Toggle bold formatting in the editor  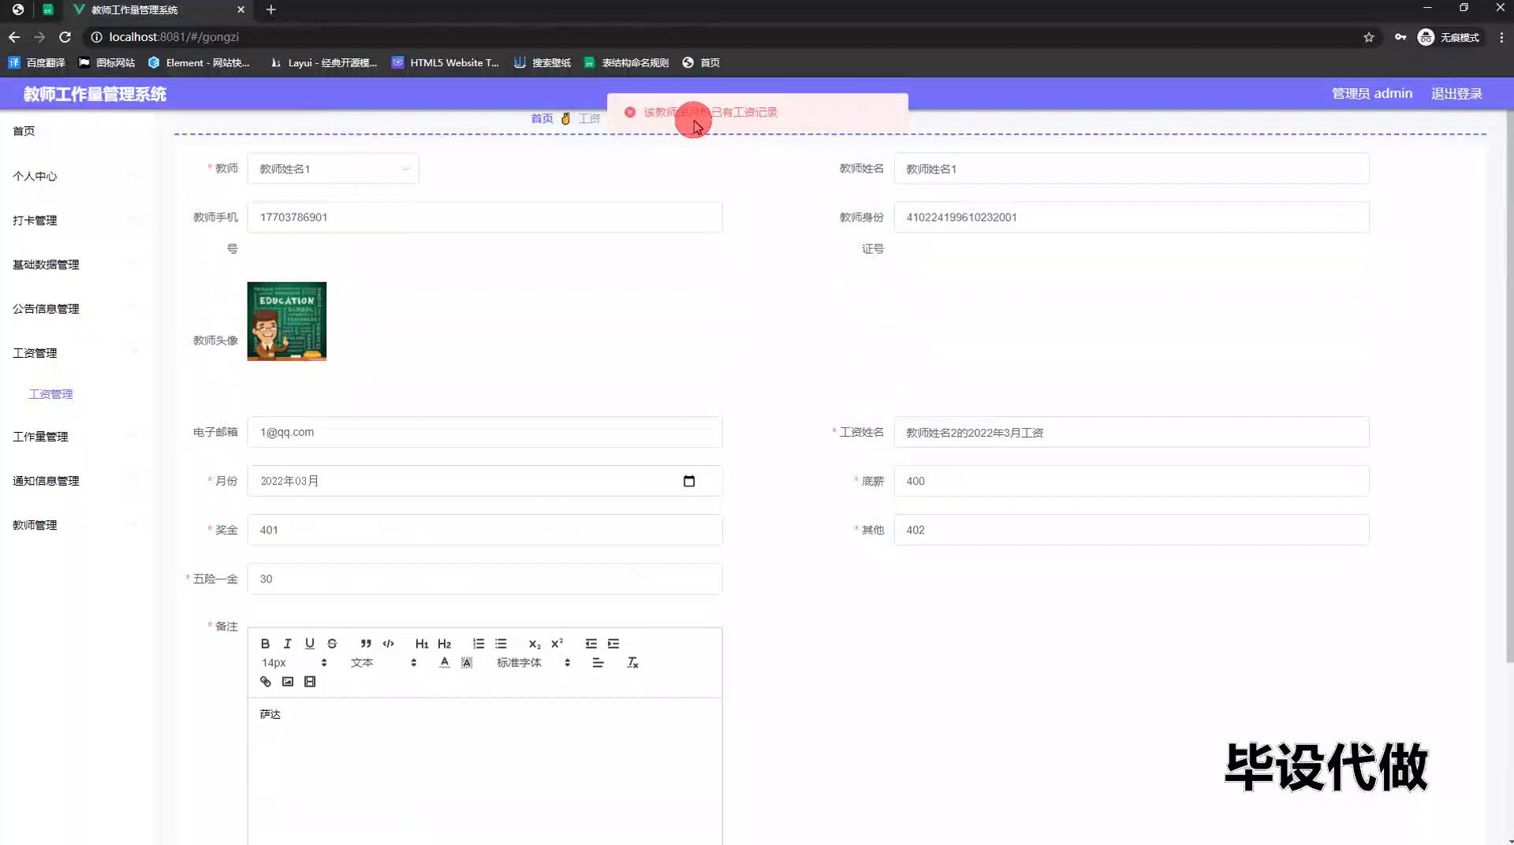tap(265, 643)
